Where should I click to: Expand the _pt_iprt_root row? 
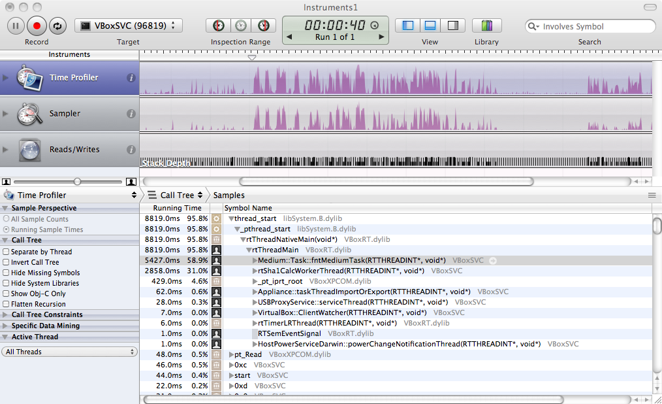(255, 282)
